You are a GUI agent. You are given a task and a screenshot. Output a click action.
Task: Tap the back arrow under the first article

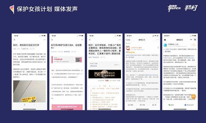tap(25, 105)
